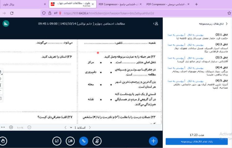Toggle the screen share button
Viewport: 232px width, 148px height.
click(57, 141)
